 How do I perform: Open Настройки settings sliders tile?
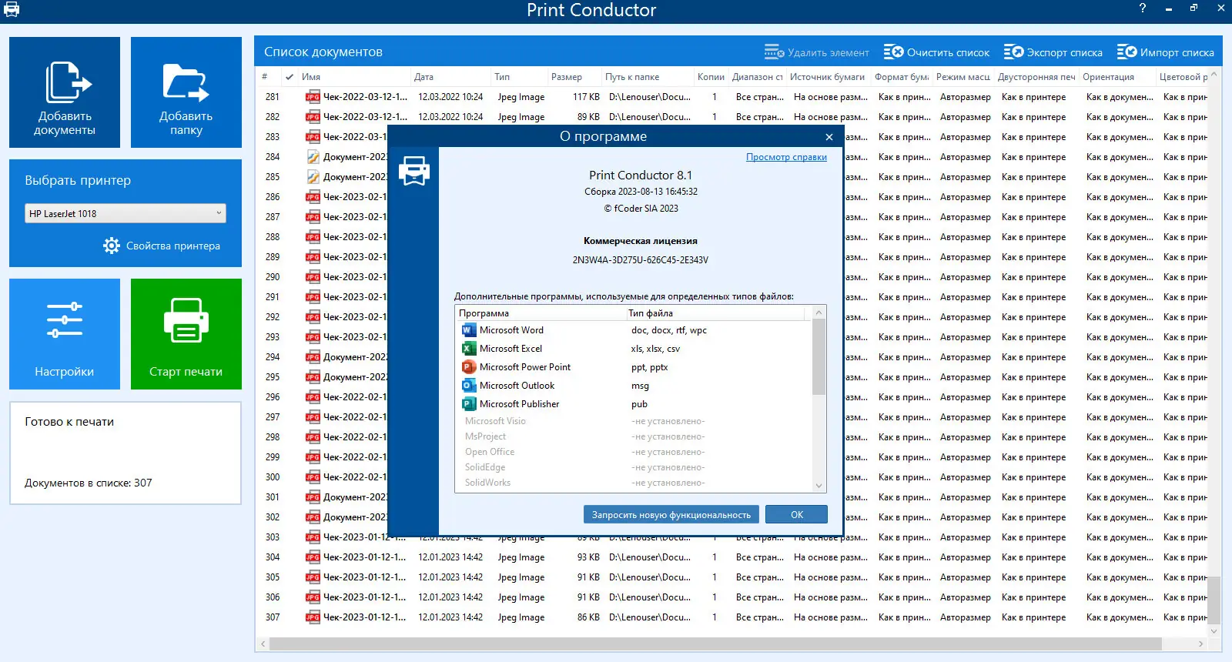click(x=65, y=334)
